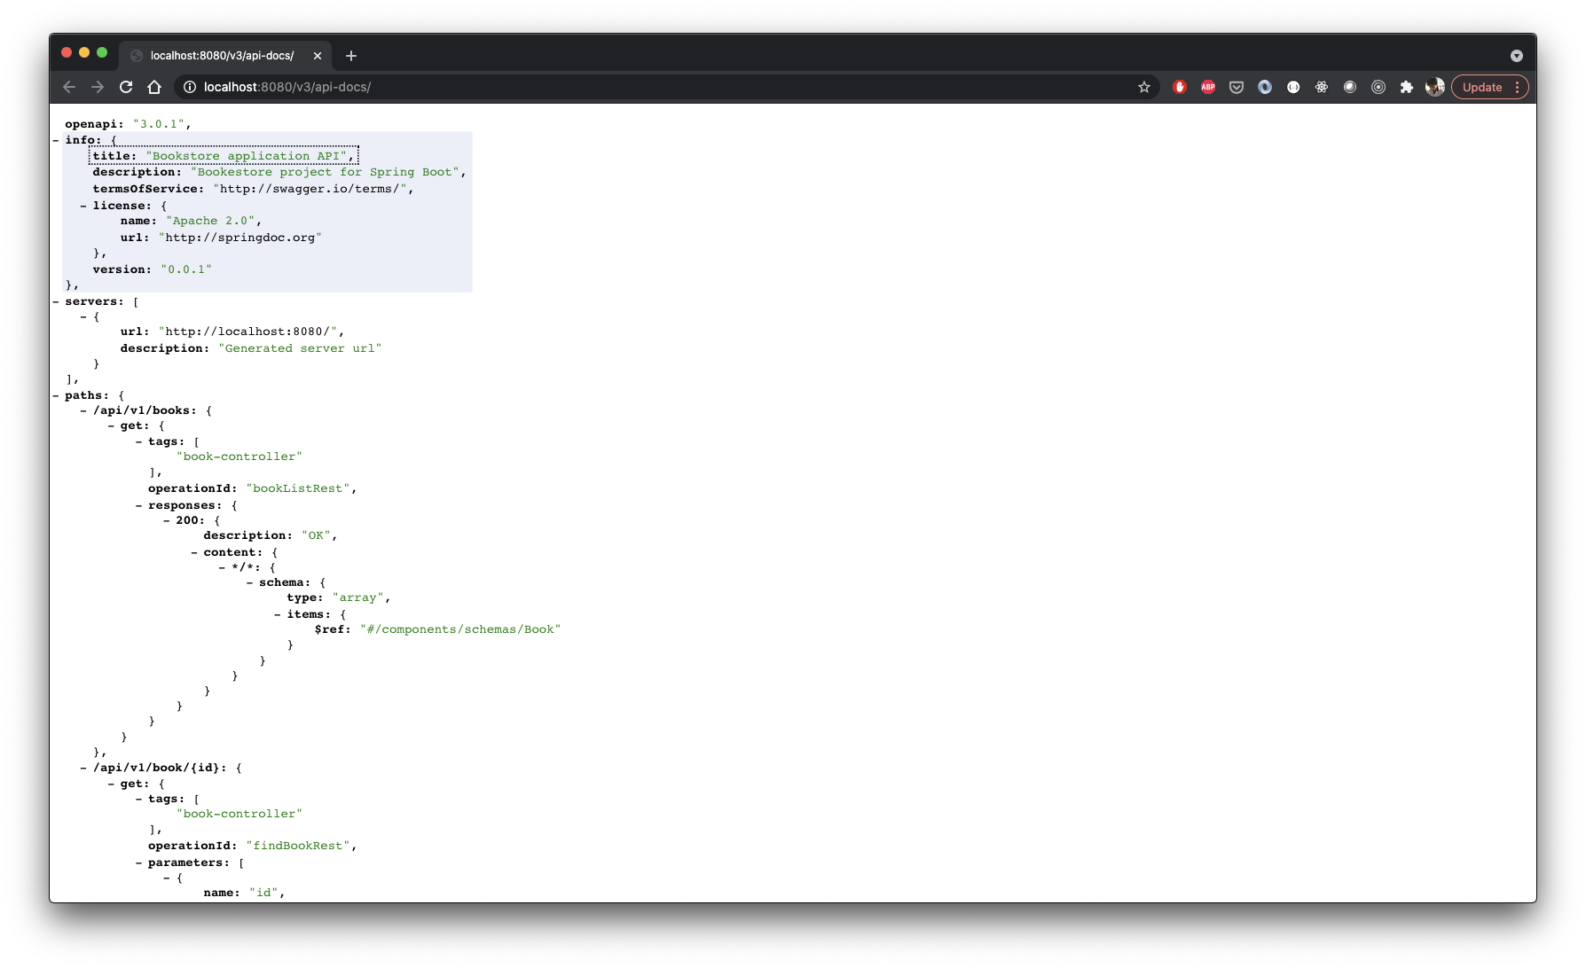This screenshot has width=1586, height=968.
Task: Close the localhost:8080/v3/api-docs tab
Action: 318,56
